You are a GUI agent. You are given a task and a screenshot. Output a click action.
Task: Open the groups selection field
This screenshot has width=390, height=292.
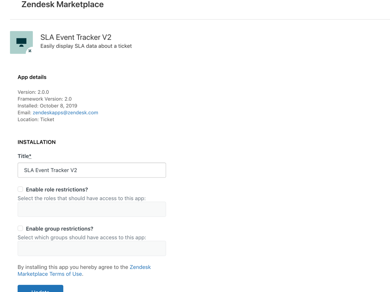(92, 248)
